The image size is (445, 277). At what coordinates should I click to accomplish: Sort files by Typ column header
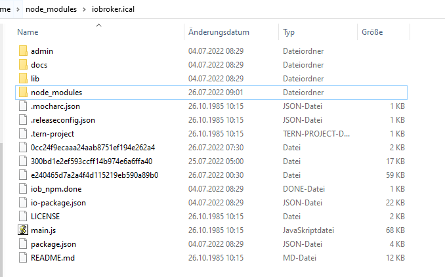coord(289,32)
